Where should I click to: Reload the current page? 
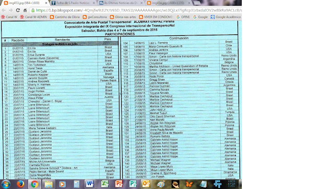tap(18, 10)
